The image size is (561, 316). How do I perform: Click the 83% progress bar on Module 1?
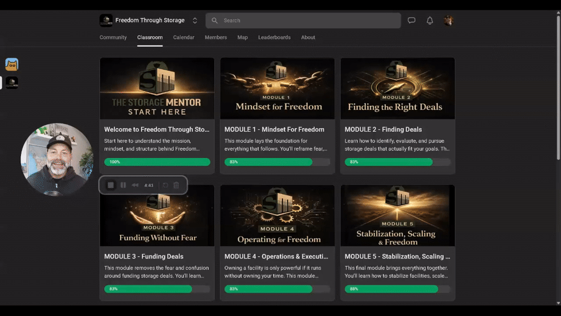click(268, 162)
